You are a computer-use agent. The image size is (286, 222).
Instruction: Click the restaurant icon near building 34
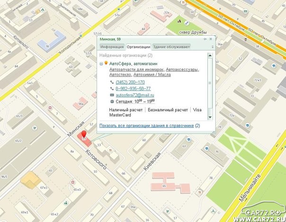click(x=183, y=3)
